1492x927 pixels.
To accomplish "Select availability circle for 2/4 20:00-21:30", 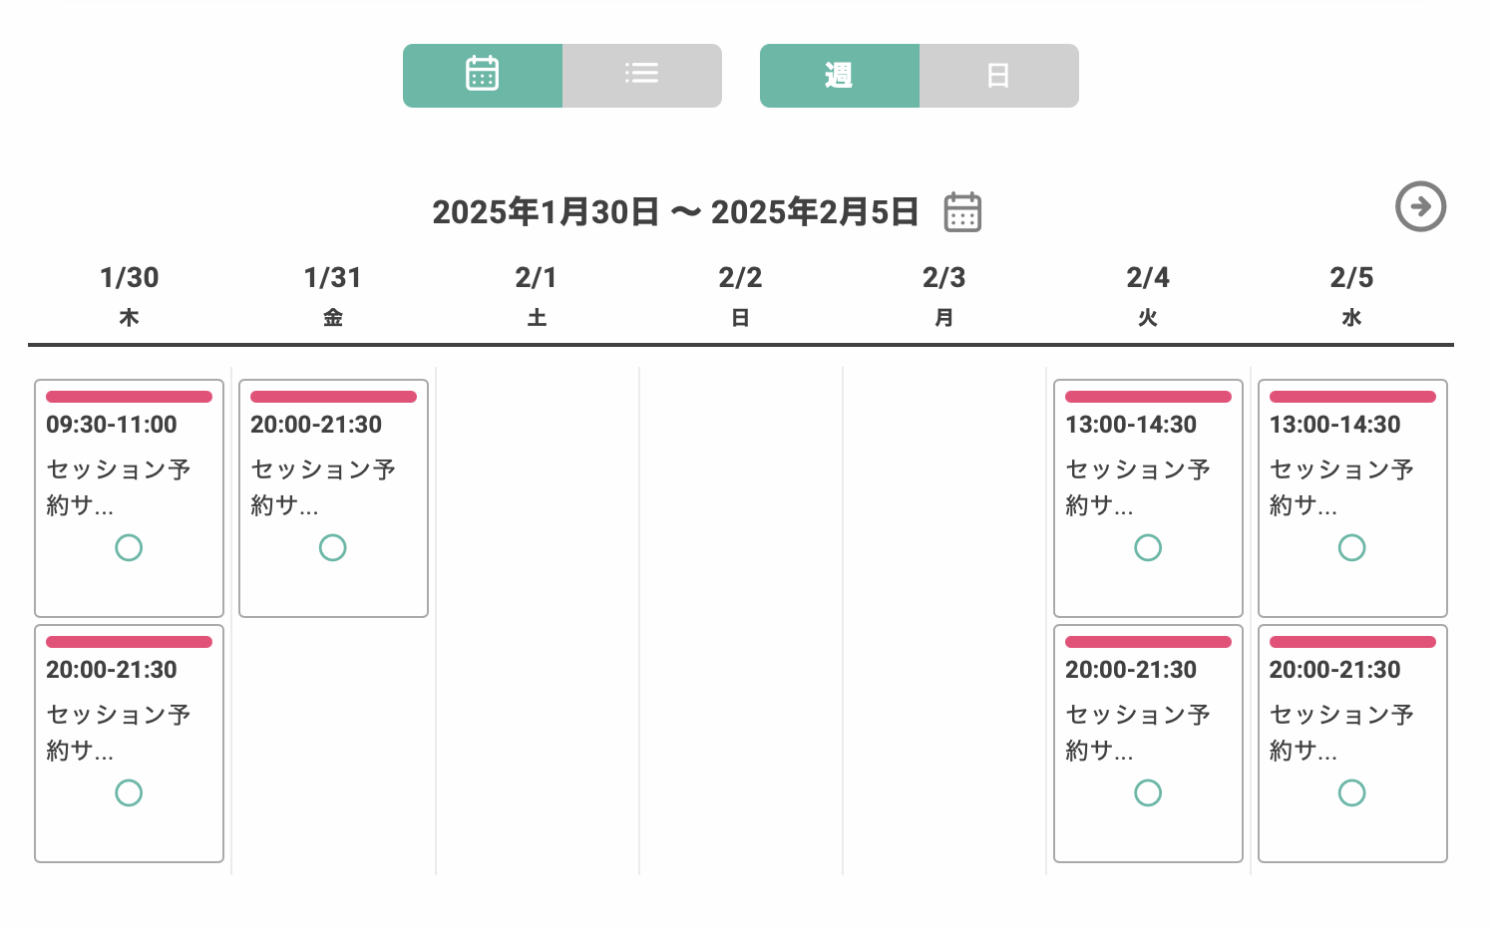I will [x=1148, y=792].
